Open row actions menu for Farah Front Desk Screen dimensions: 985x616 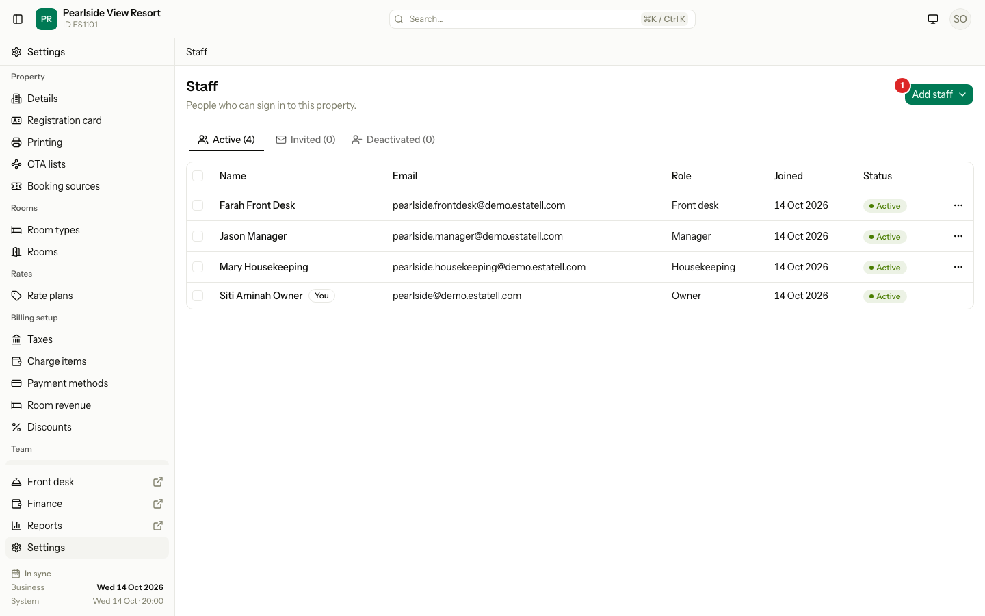coord(958,205)
